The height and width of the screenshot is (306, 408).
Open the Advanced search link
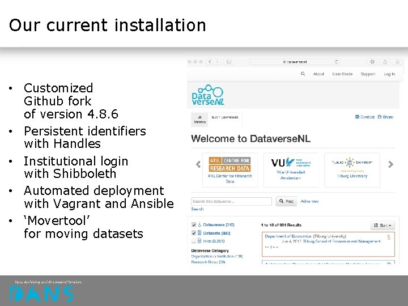click(309, 201)
